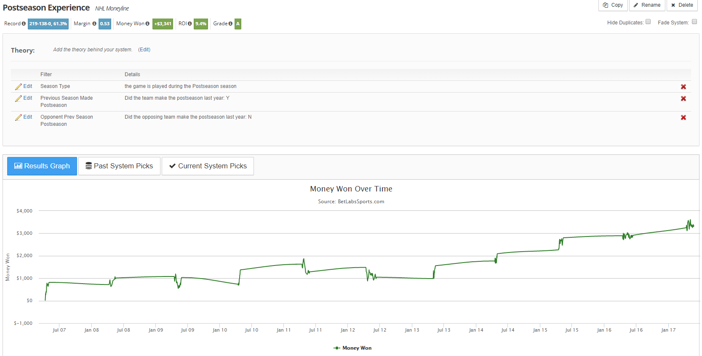Edit the Opponent Prev Season Postseason filter
The width and height of the screenshot is (702, 356).
pyautogui.click(x=28, y=117)
